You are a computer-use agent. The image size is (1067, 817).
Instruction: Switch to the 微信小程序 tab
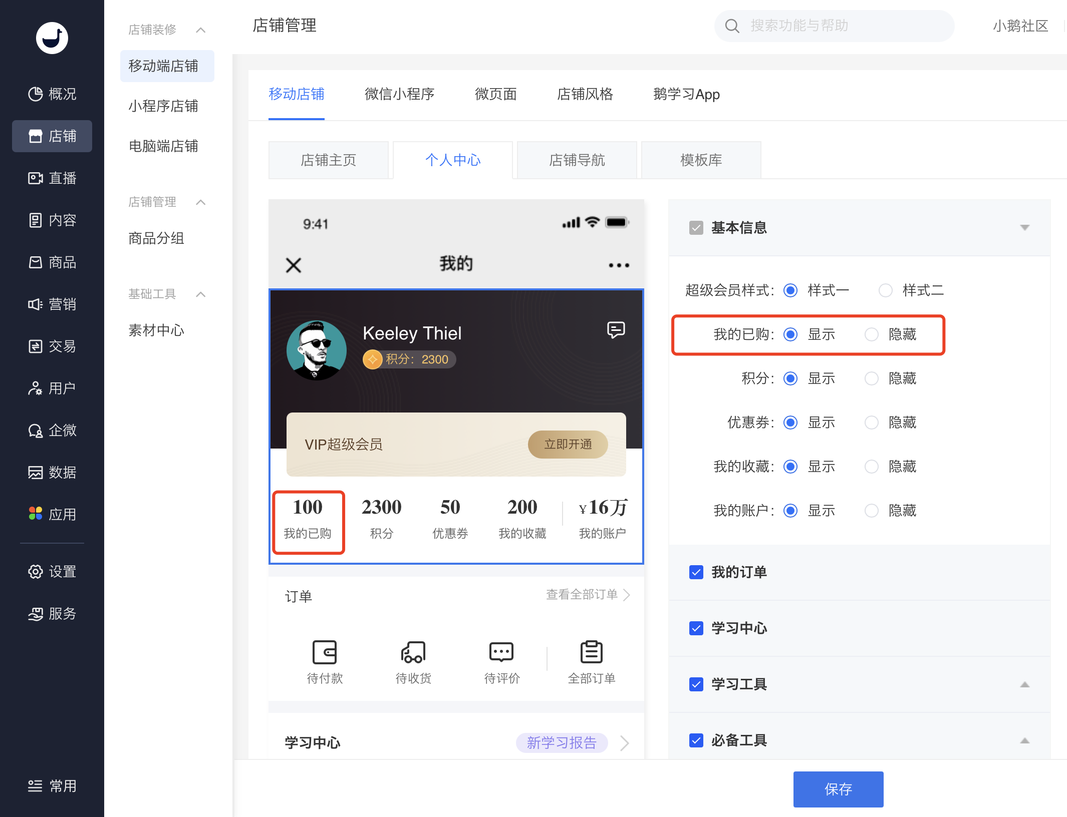(399, 94)
